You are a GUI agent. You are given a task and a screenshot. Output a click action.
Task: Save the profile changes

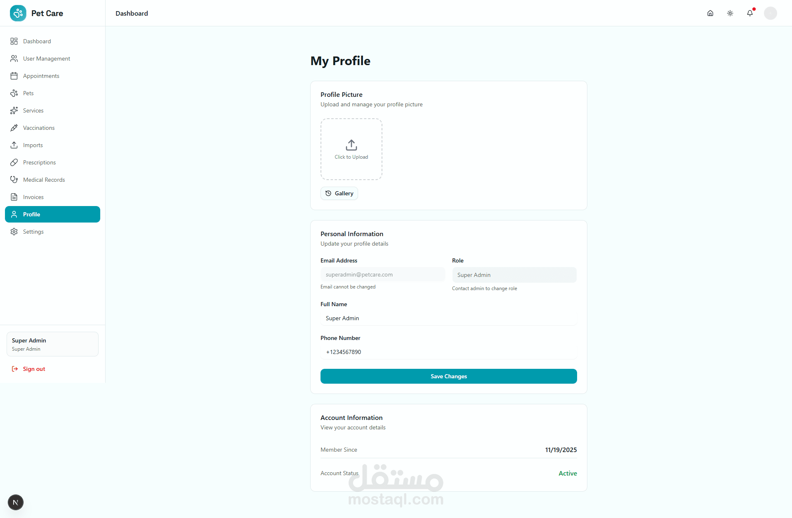point(448,376)
